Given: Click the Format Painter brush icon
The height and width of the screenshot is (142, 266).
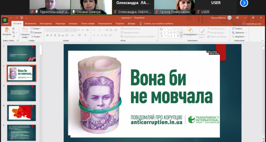Looking at the screenshot, I should click(13, 36).
